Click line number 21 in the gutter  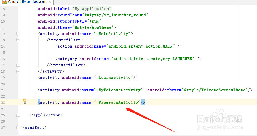point(3,90)
